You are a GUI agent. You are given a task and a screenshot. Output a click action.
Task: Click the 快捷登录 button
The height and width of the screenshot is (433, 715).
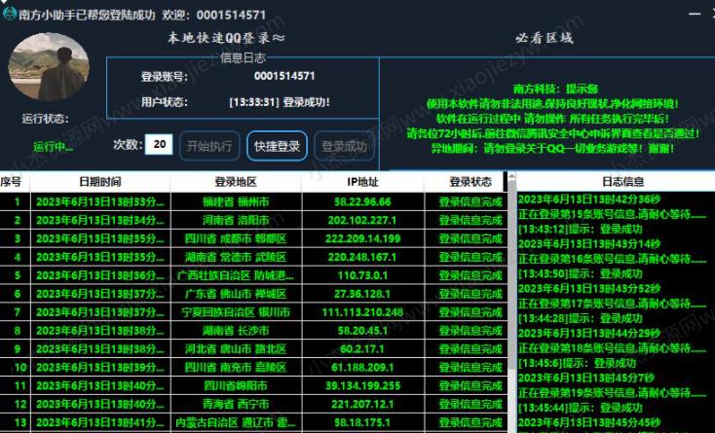tap(277, 146)
